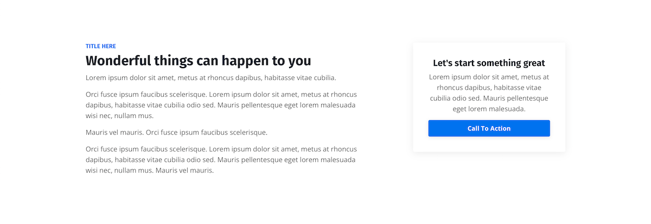Click the word 'you' ending the main heading

coord(299,61)
